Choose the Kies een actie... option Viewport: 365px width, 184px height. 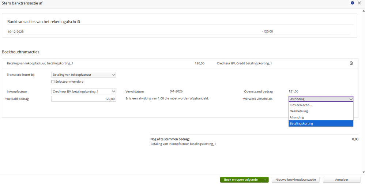point(321,105)
